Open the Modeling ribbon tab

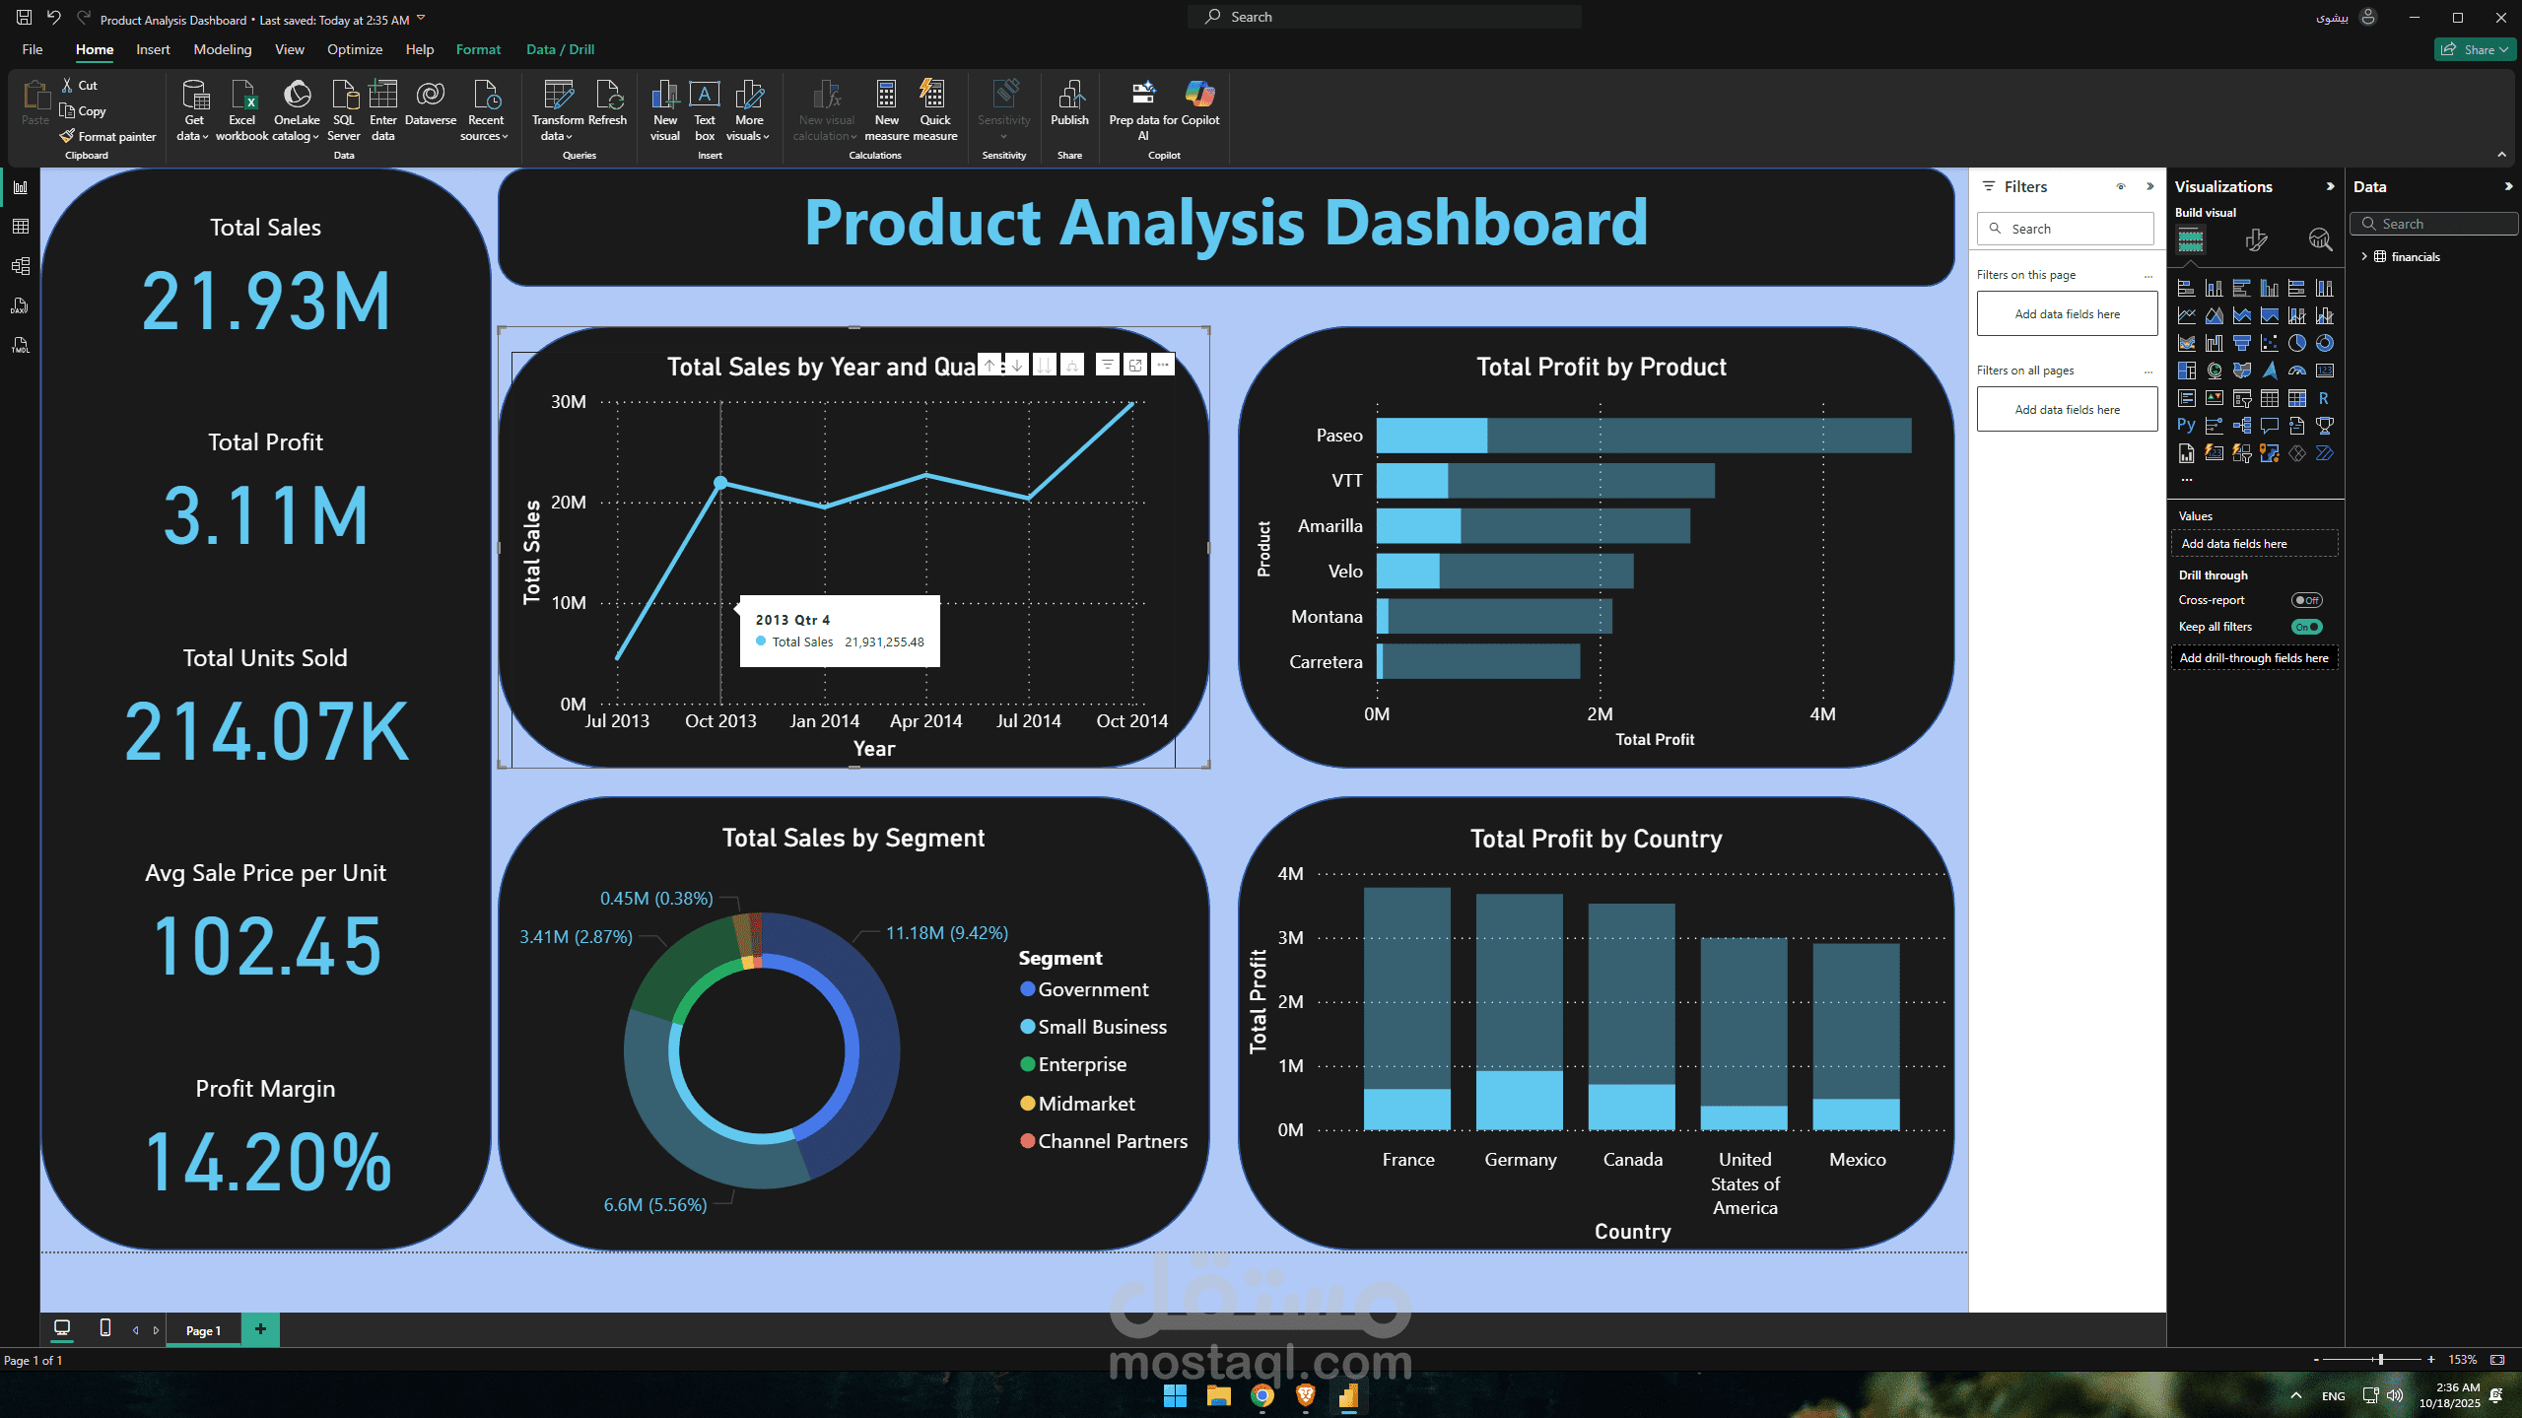click(222, 49)
